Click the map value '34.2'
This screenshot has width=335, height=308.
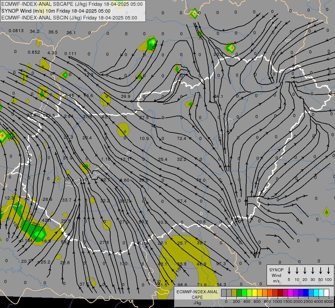click(35, 31)
